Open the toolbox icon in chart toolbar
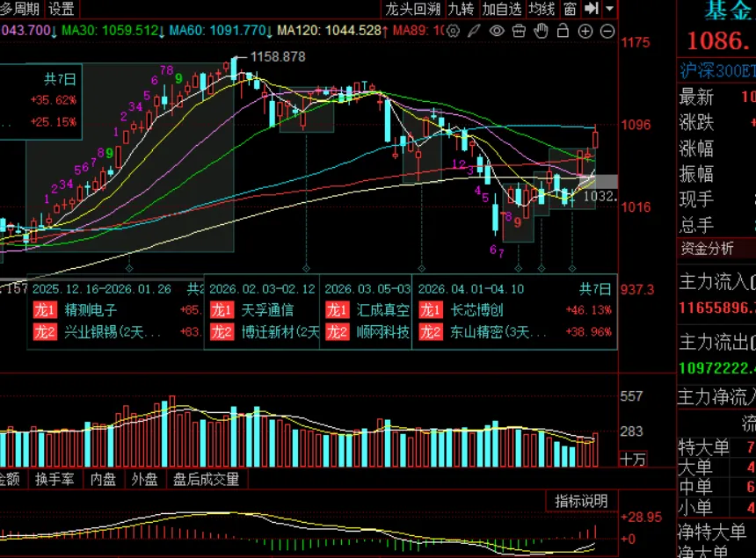 click(x=519, y=32)
